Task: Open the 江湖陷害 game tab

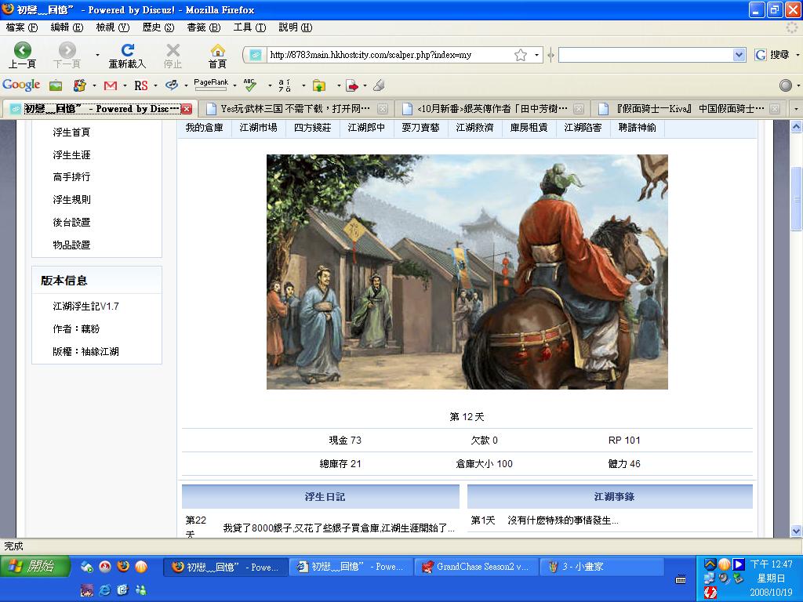Action: tap(583, 128)
